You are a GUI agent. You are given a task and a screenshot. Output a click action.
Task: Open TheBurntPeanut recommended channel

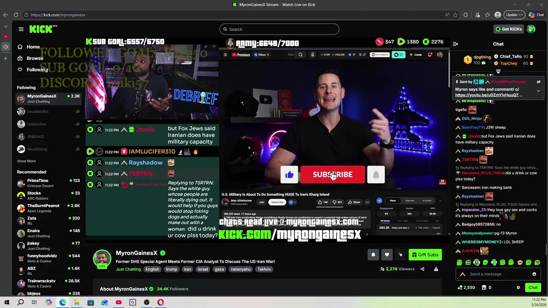click(x=48, y=208)
